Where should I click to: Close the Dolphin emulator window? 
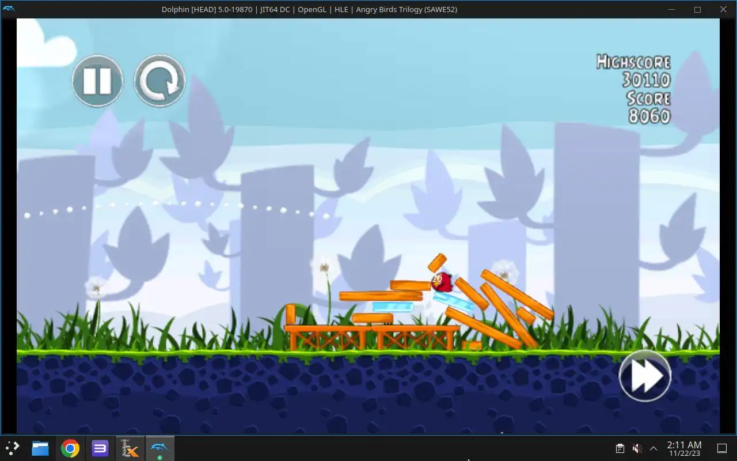click(724, 9)
